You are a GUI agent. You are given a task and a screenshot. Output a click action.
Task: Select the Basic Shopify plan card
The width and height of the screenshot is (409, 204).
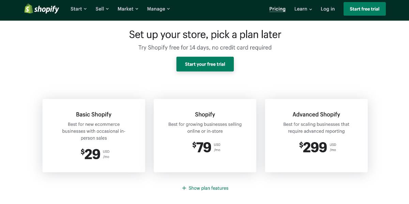tap(94, 135)
